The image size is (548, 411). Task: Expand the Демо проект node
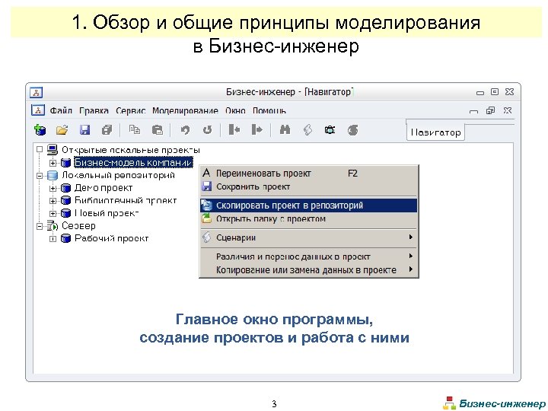tap(53, 189)
